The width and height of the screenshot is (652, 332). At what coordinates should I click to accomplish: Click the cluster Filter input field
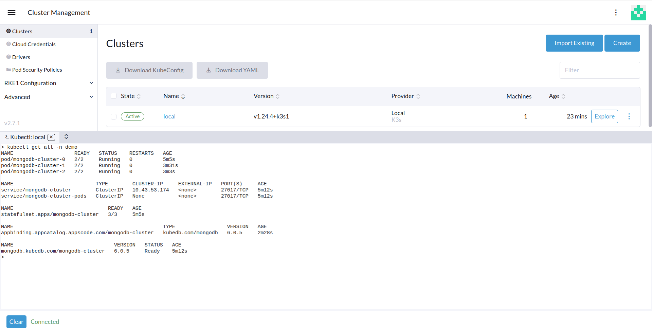point(599,70)
